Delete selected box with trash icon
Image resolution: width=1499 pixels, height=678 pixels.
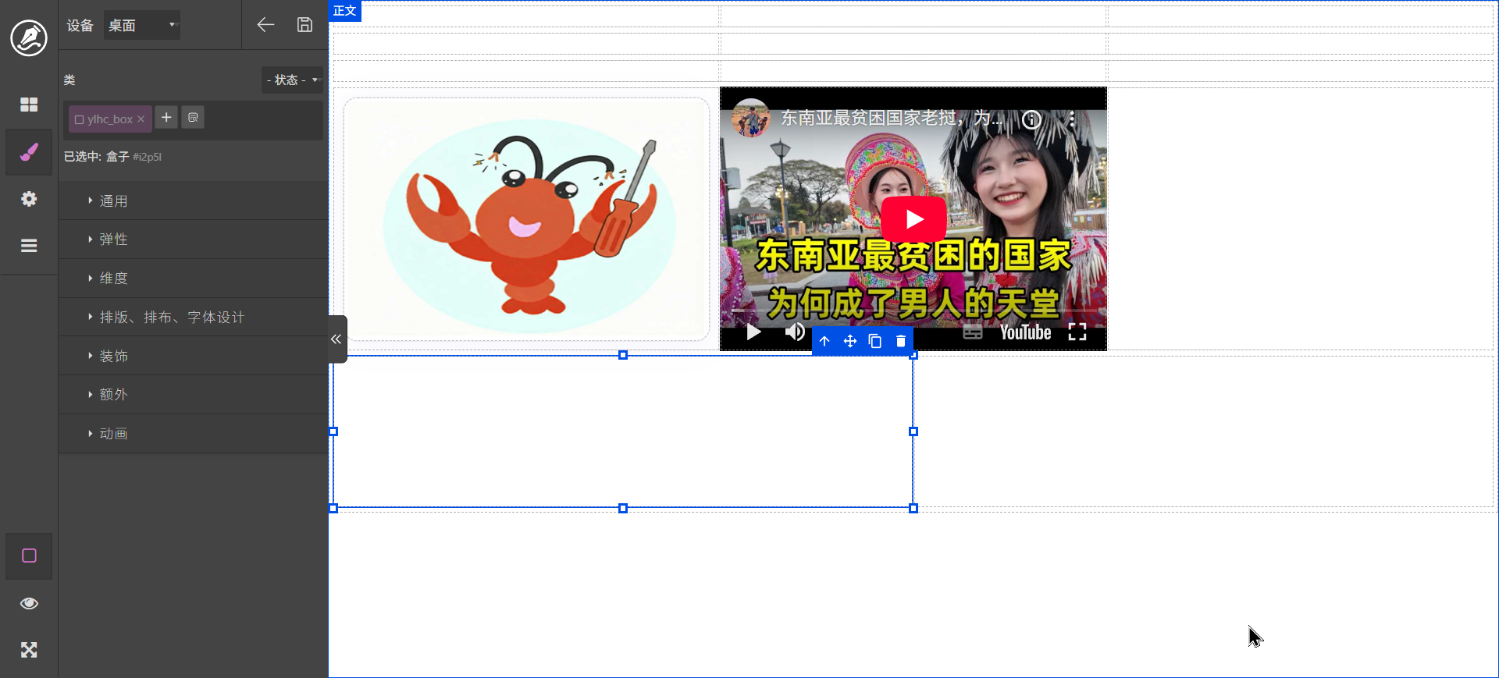[x=900, y=341]
